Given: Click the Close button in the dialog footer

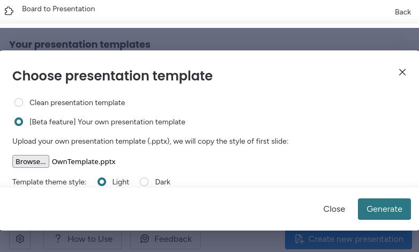Looking at the screenshot, I should tap(334, 209).
